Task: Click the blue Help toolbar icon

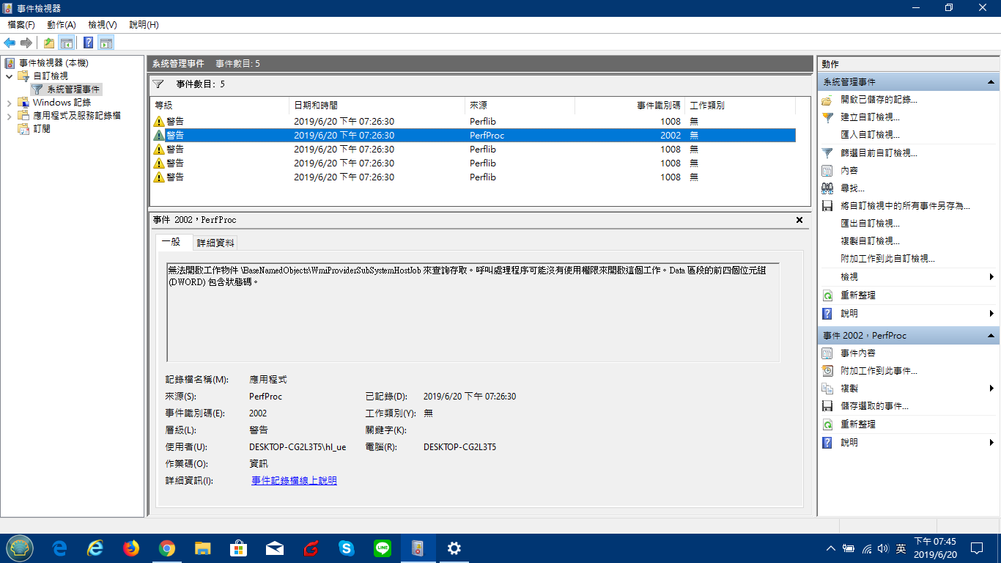Action: [89, 43]
